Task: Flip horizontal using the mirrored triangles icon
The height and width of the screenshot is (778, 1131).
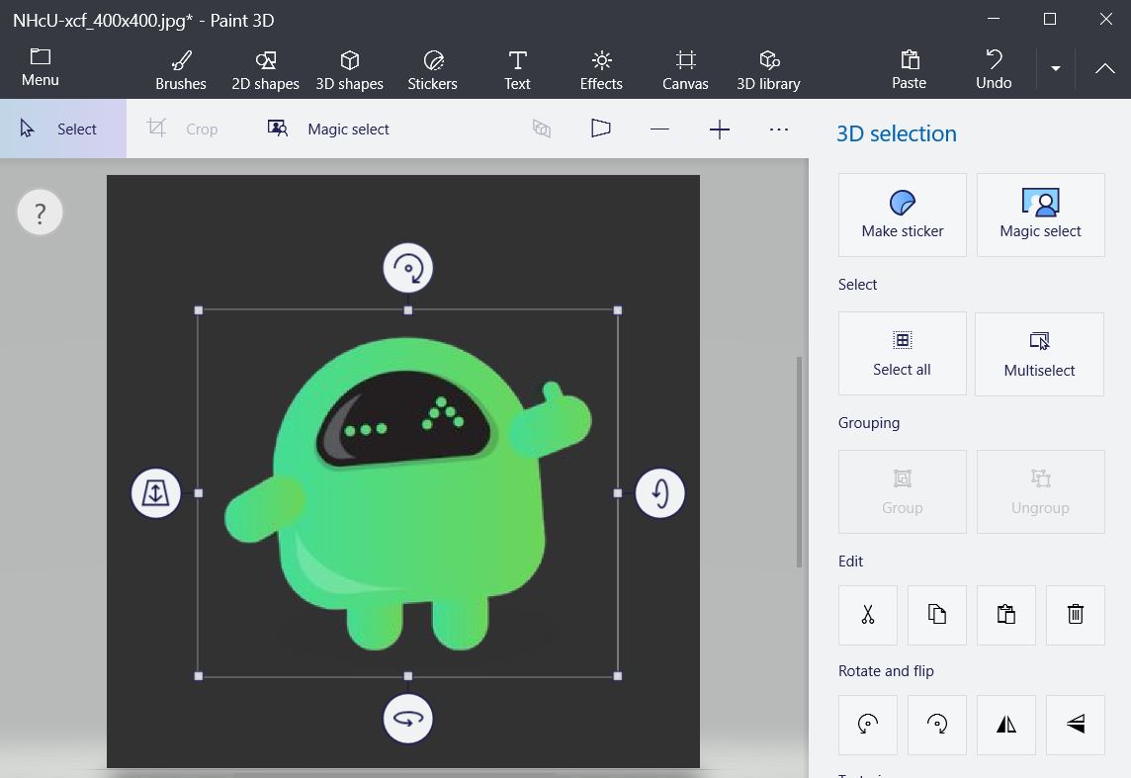Action: tap(1006, 725)
